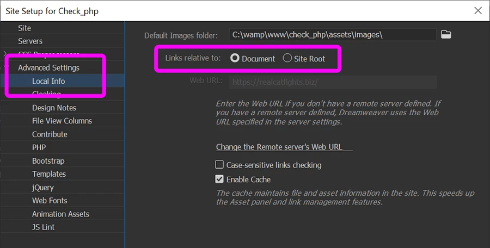Close the Site Setup dialog
Image resolution: width=490 pixels, height=248 pixels.
pyautogui.click(x=478, y=11)
